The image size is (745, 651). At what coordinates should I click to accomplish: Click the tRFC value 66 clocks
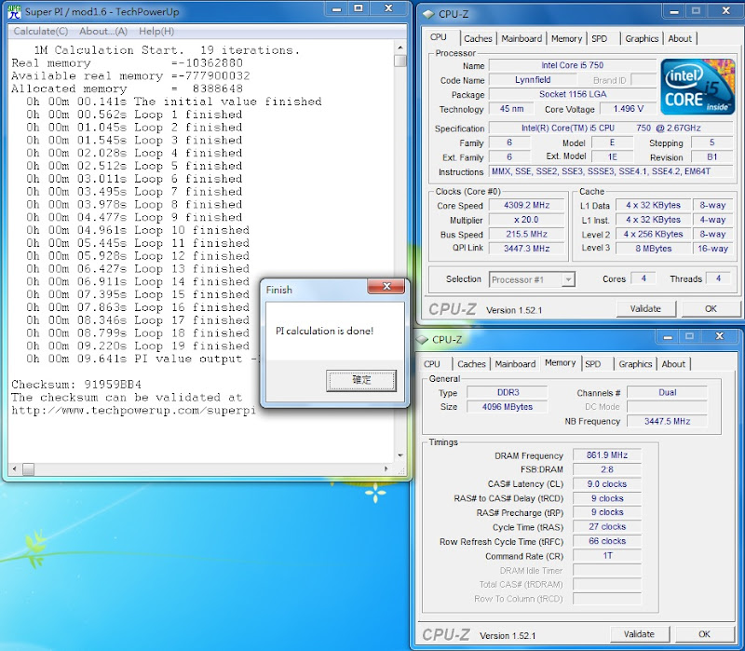(607, 541)
